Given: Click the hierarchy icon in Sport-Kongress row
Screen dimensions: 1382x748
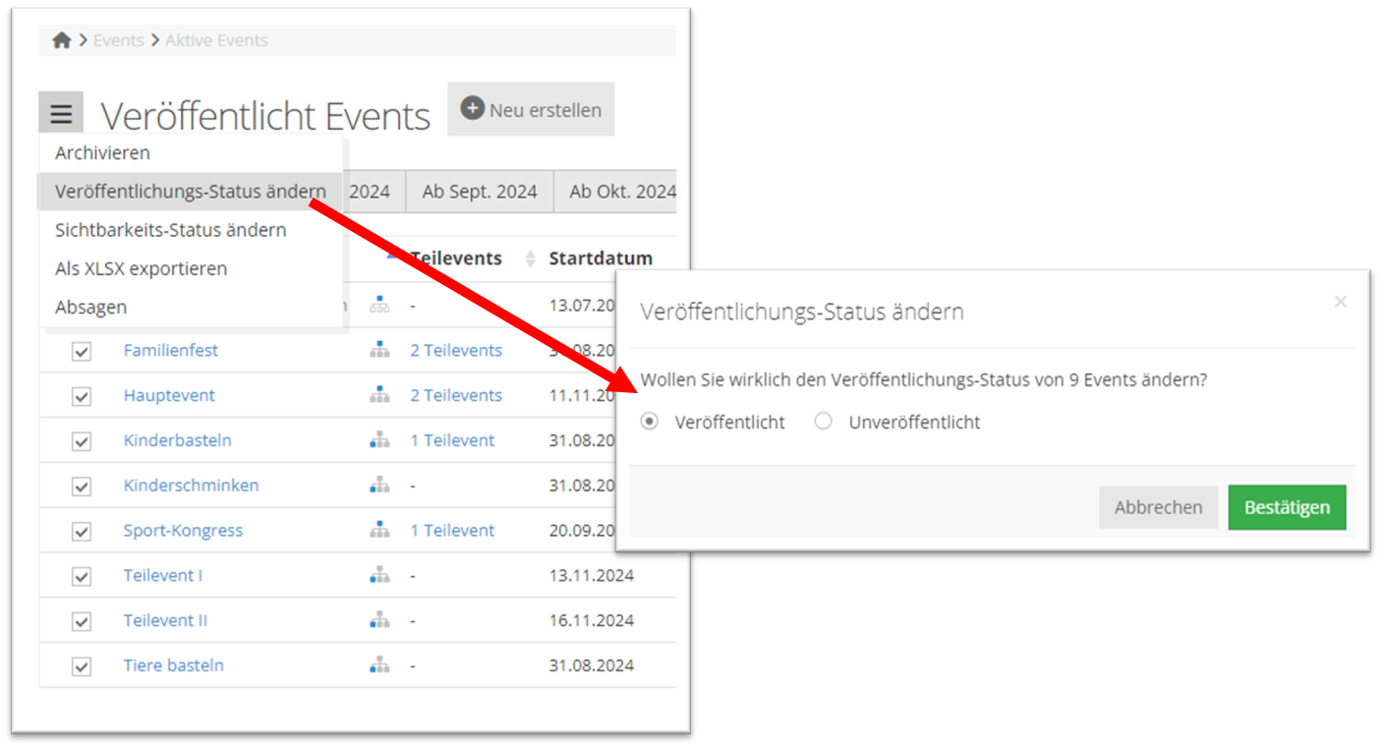Looking at the screenshot, I should [379, 530].
